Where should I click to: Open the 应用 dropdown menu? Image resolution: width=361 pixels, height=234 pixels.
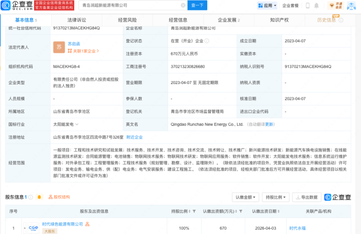coord(267,6)
